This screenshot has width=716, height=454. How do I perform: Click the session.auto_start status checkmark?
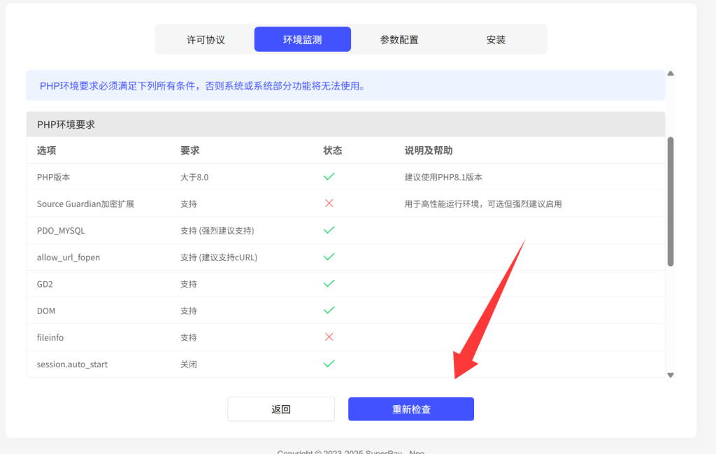329,364
